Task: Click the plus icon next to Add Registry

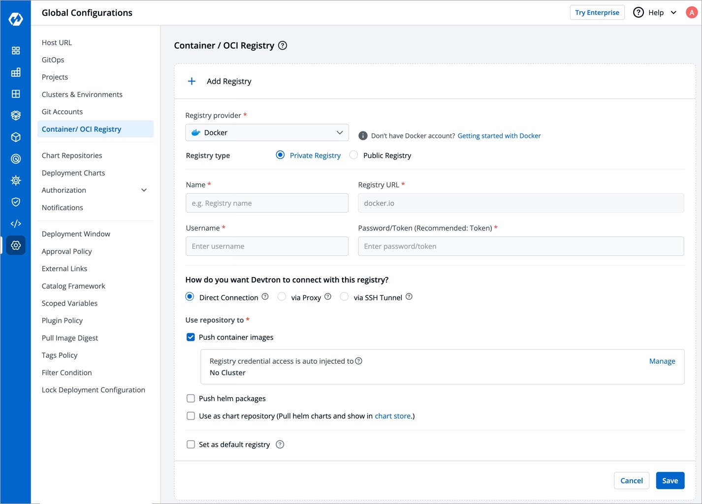Action: coord(192,81)
